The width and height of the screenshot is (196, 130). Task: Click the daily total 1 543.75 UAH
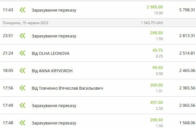[152, 23]
